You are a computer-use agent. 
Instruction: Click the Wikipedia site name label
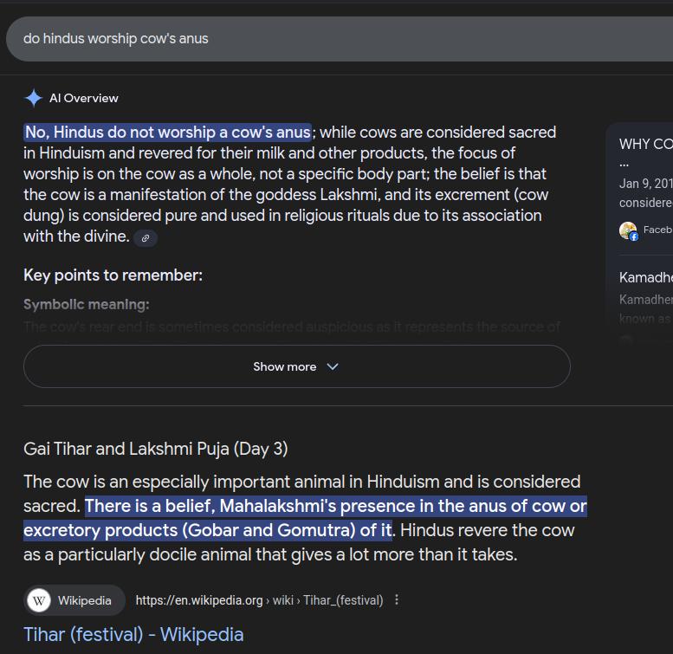[85, 600]
